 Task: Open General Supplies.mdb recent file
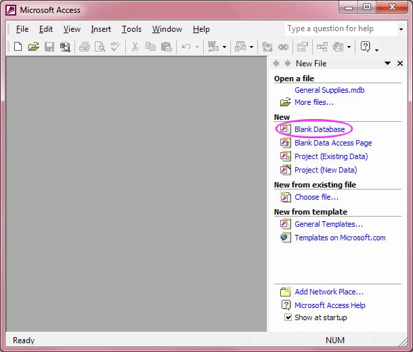point(330,90)
